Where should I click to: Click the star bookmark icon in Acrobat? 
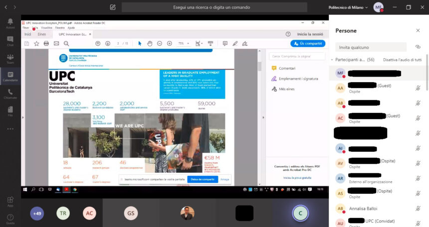coord(36,43)
